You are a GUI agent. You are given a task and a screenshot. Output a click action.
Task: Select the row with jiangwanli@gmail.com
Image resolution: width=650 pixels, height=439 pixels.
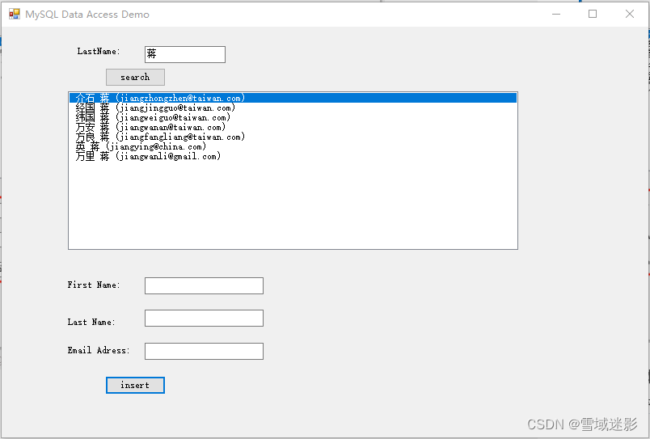[x=293, y=156]
